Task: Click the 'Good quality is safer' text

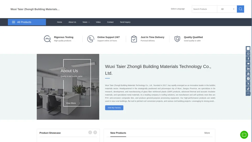Action: click(x=192, y=41)
